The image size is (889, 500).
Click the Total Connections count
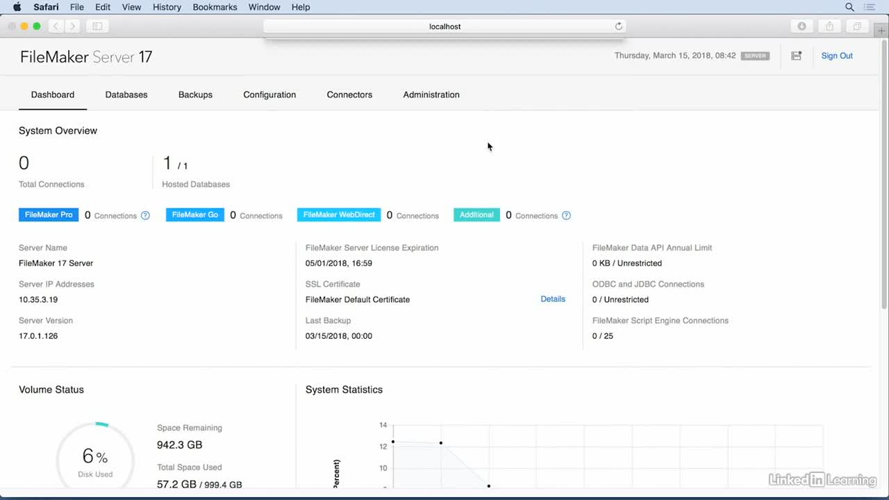pos(24,163)
